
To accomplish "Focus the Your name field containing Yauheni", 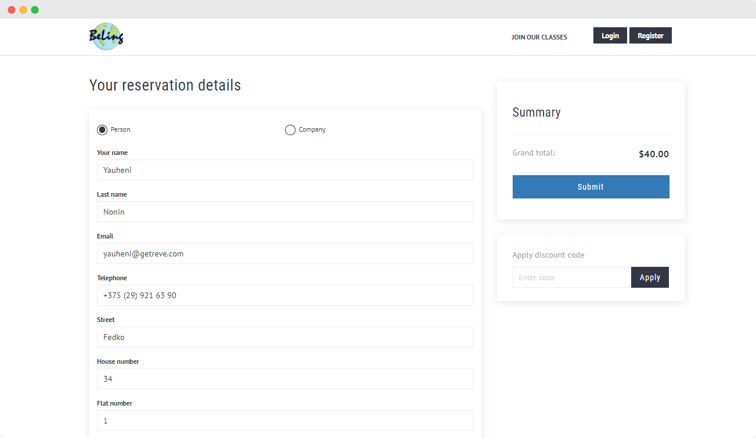I will tap(285, 170).
